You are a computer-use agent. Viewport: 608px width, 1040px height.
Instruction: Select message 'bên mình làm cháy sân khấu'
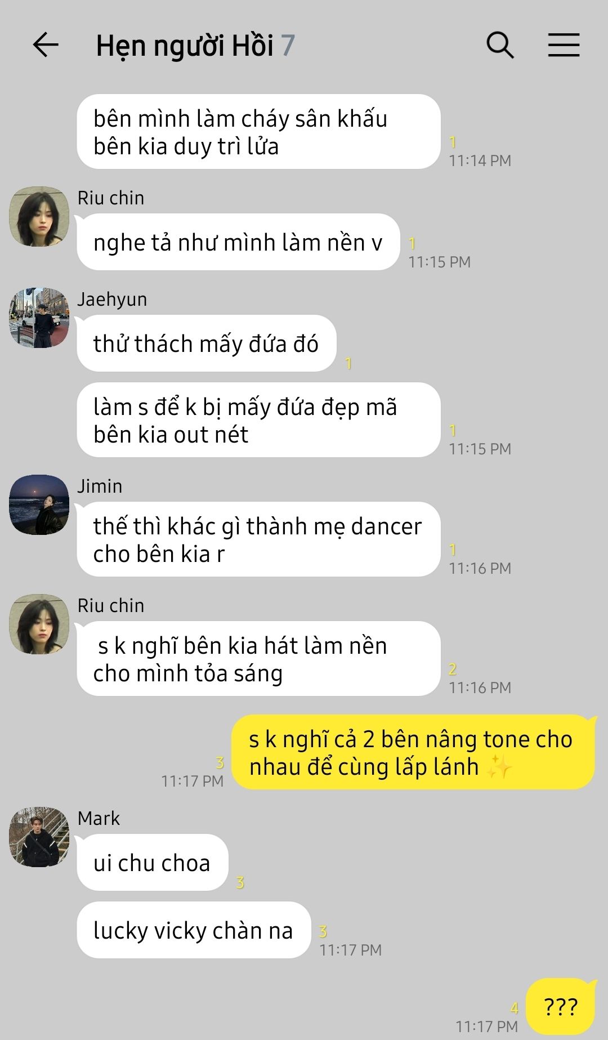pos(258,132)
